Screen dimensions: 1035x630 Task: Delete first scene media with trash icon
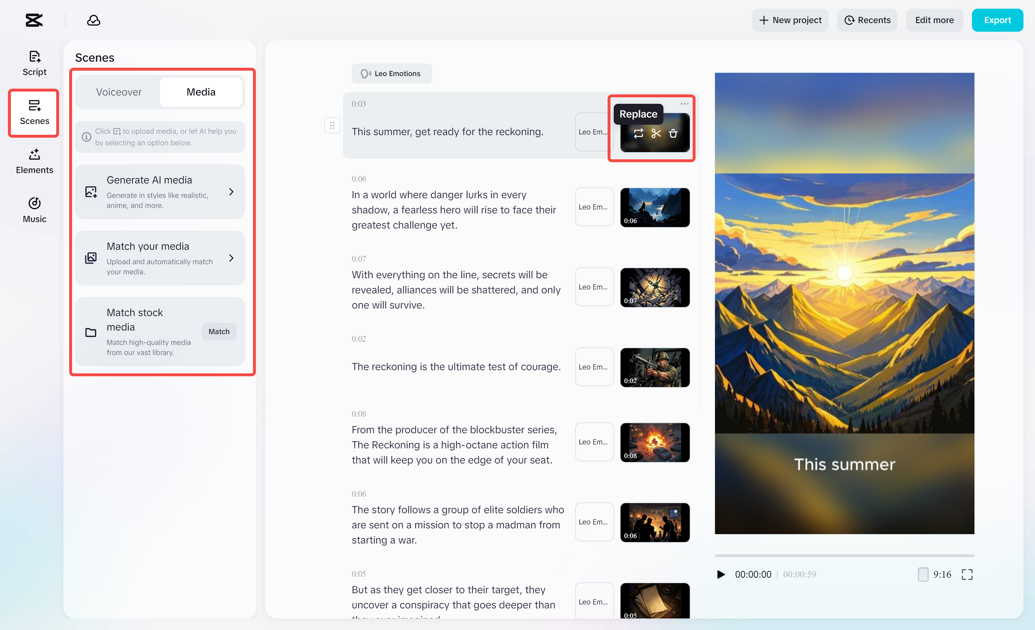[673, 134]
